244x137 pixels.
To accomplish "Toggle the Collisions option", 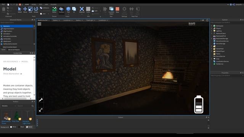I will (45, 8).
